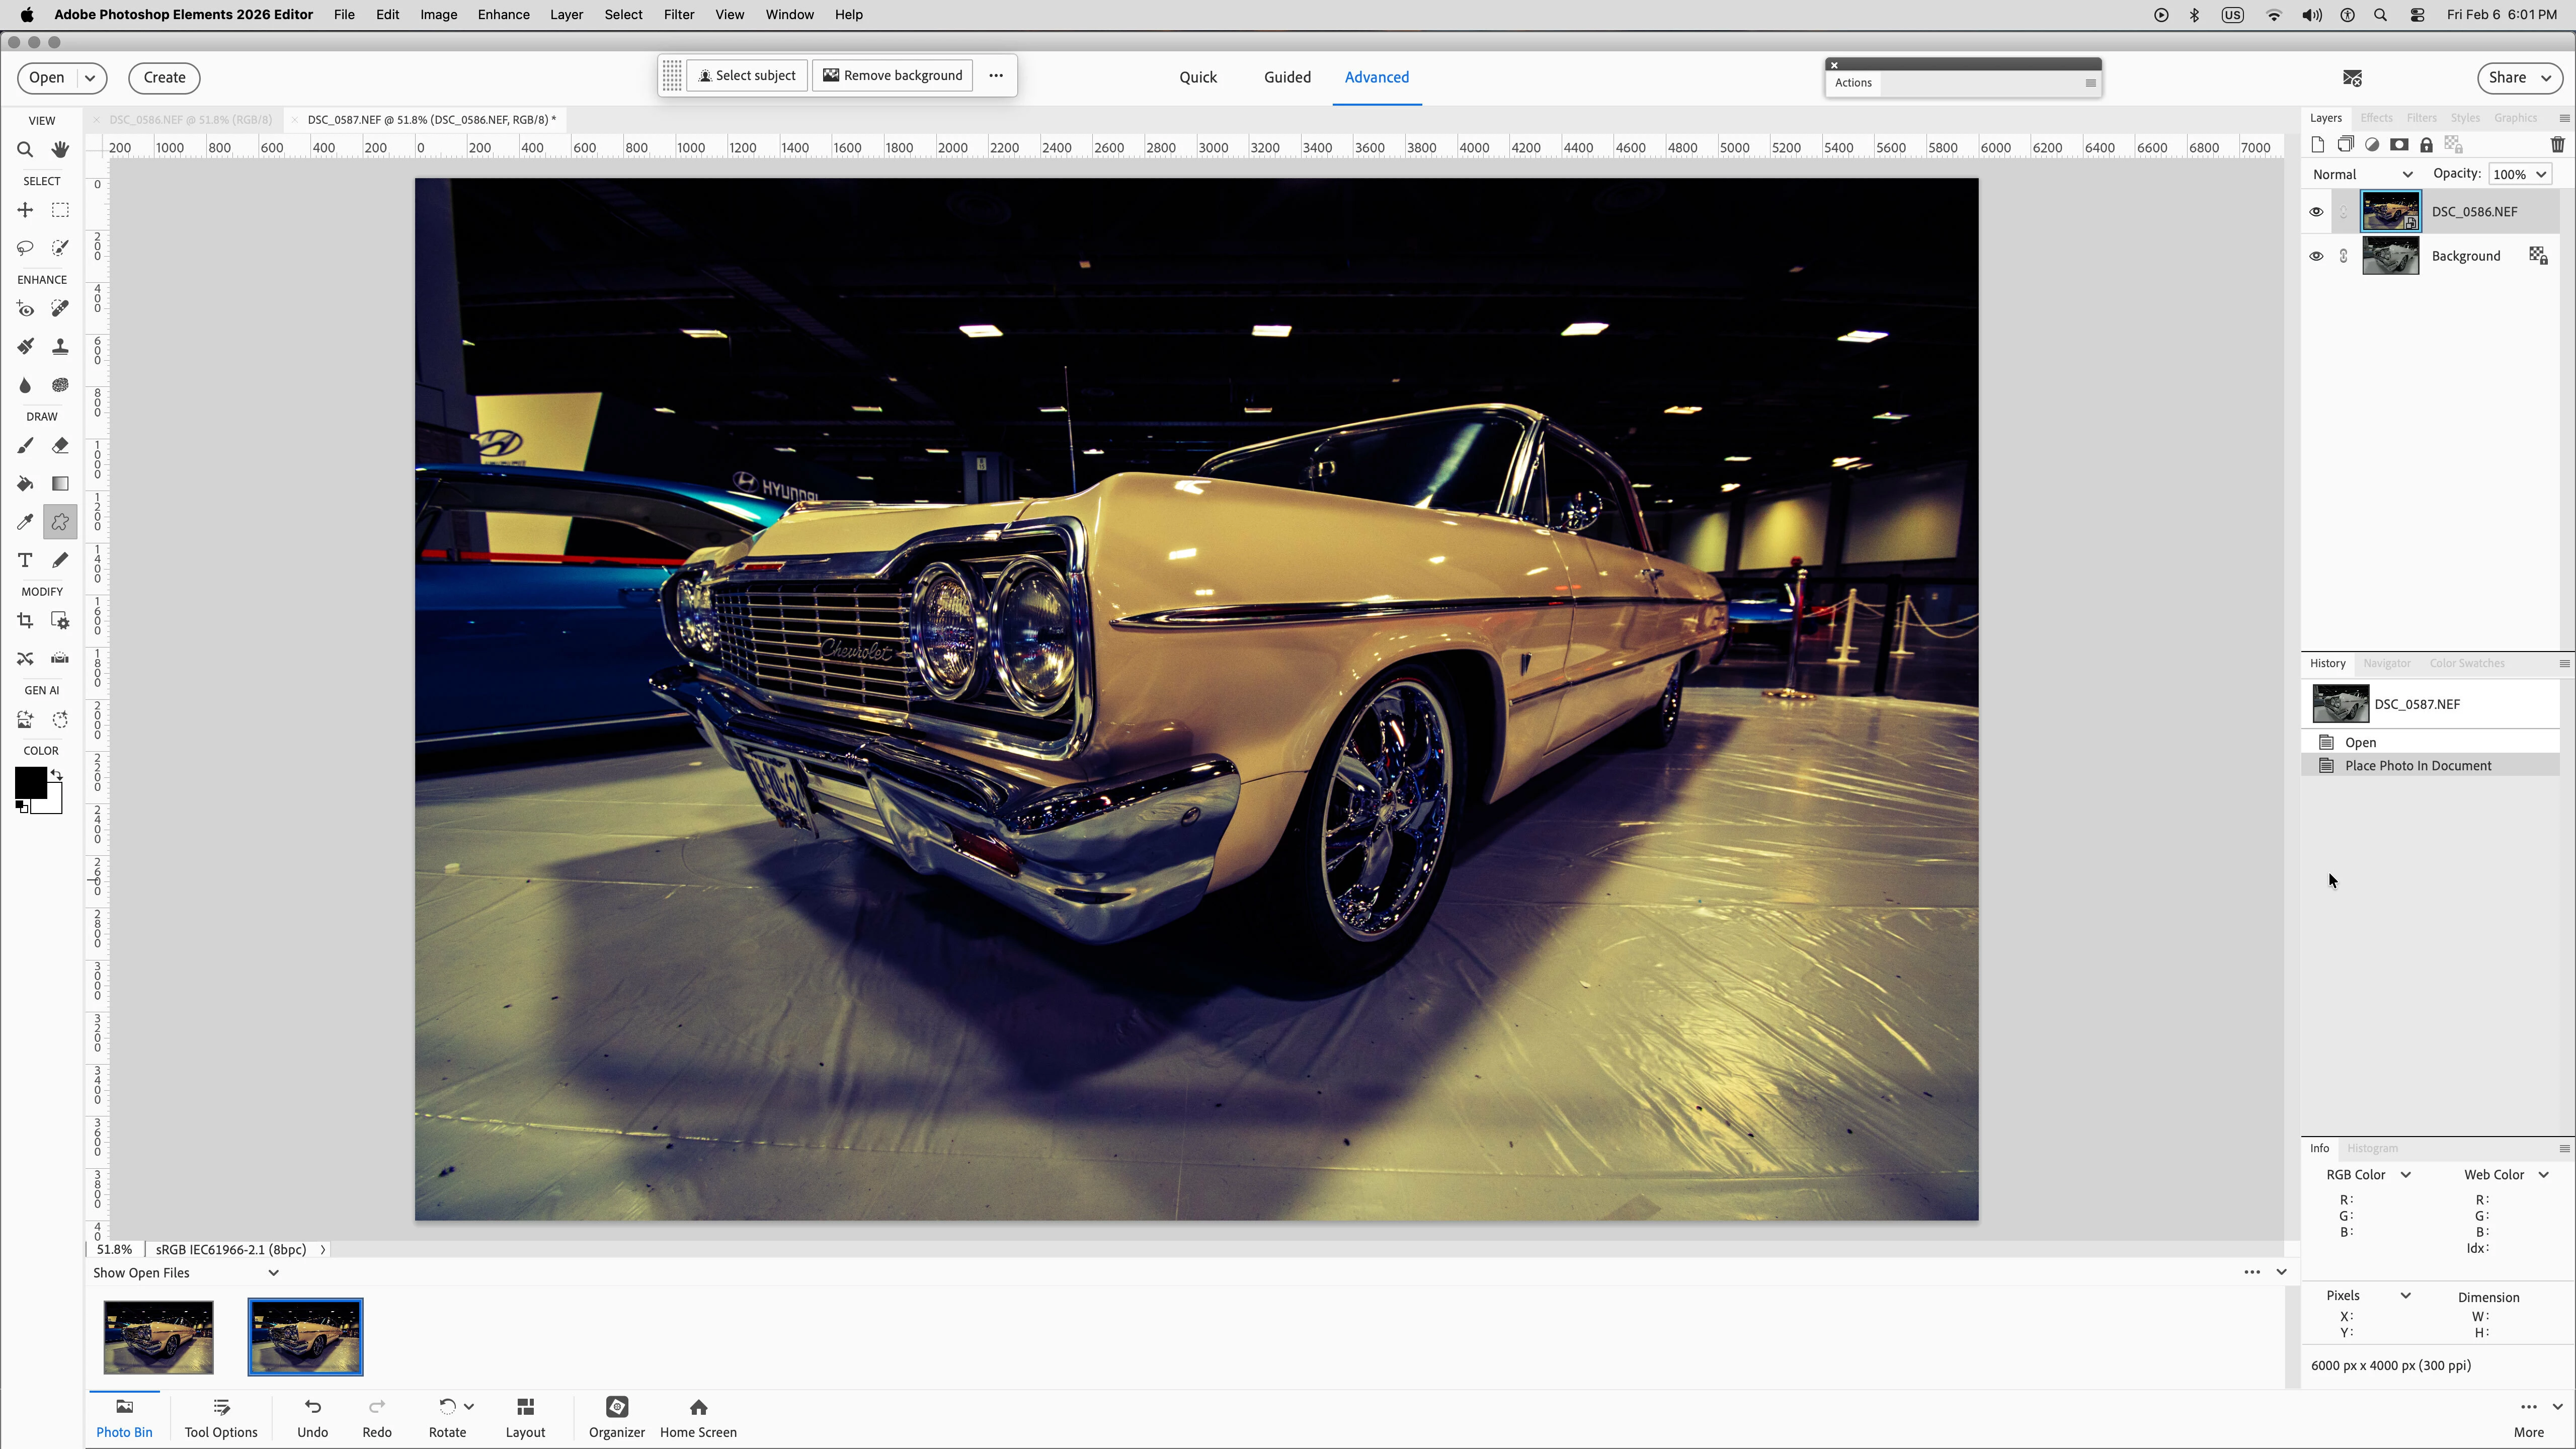
Task: Switch to the Guided tab
Action: (1287, 77)
